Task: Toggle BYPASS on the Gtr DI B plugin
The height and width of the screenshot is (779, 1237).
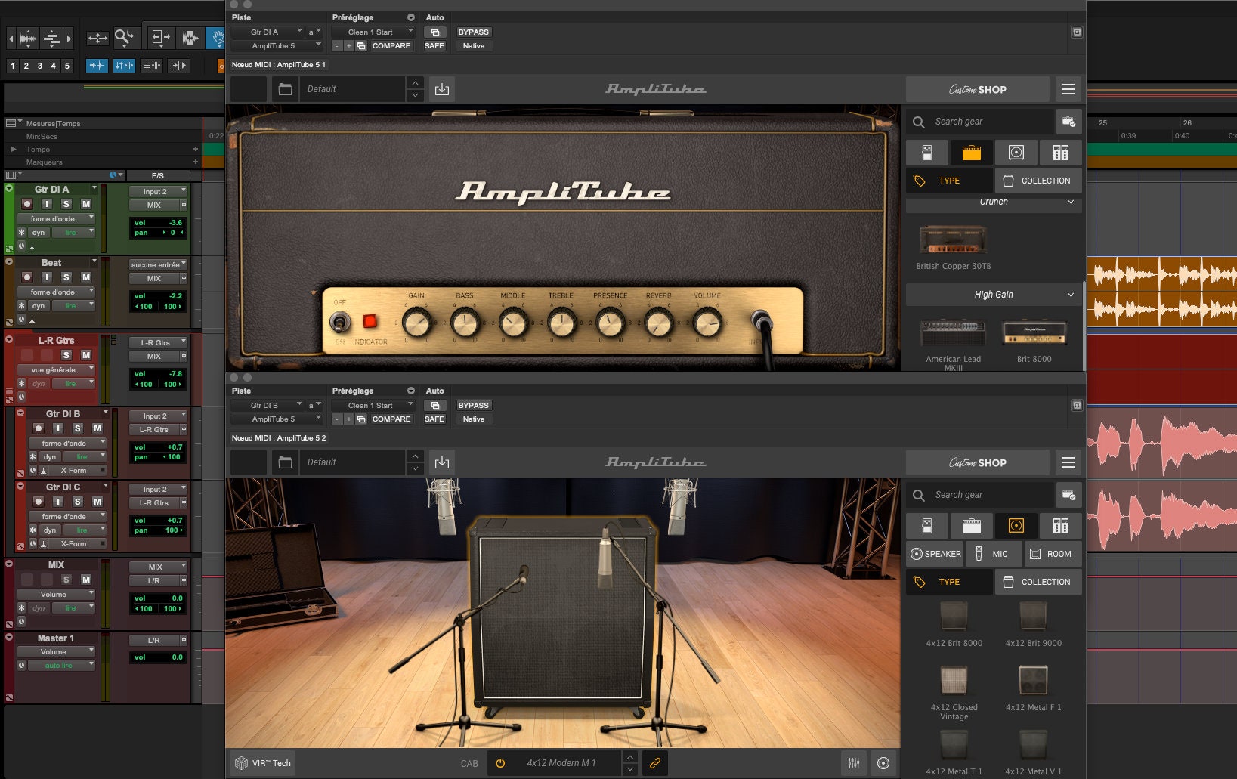Action: (473, 405)
